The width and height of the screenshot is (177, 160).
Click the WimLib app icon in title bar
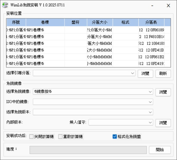[5, 5]
